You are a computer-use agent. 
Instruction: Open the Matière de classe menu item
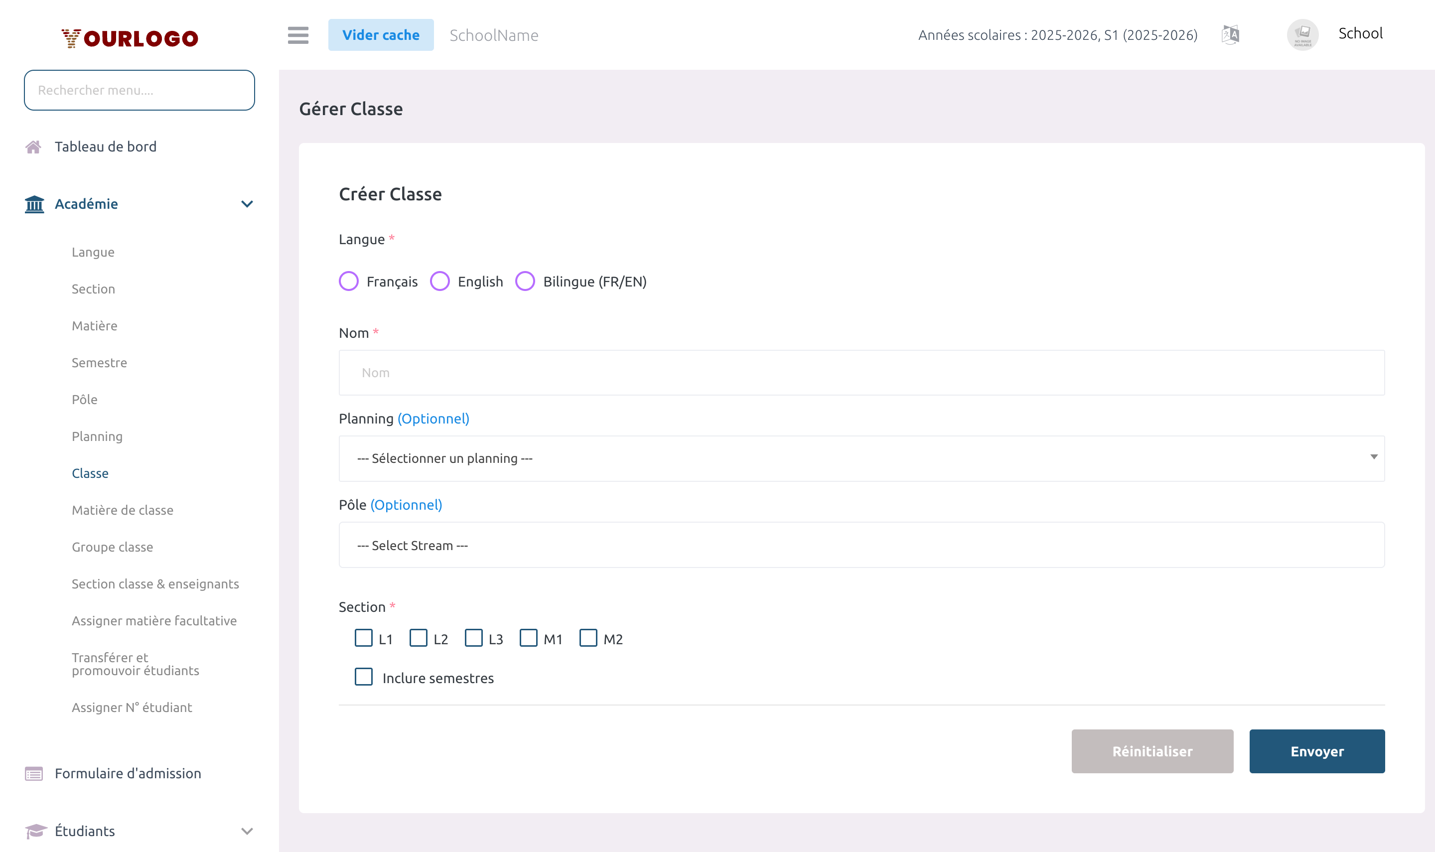[123, 510]
